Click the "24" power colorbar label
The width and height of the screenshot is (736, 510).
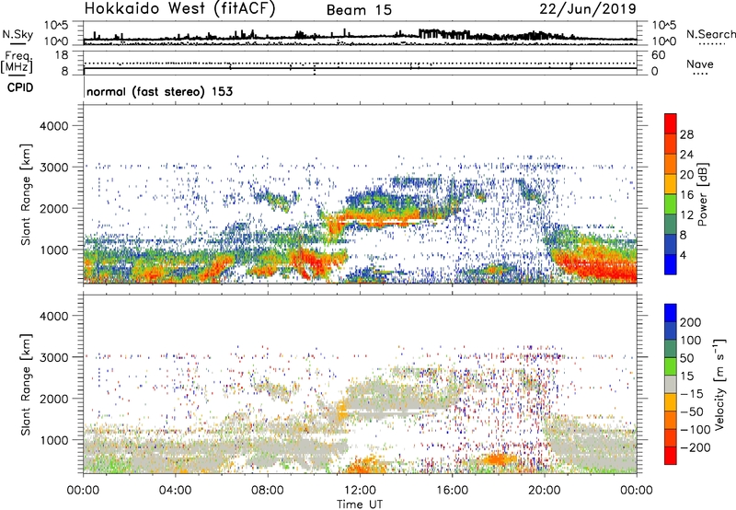coord(686,155)
